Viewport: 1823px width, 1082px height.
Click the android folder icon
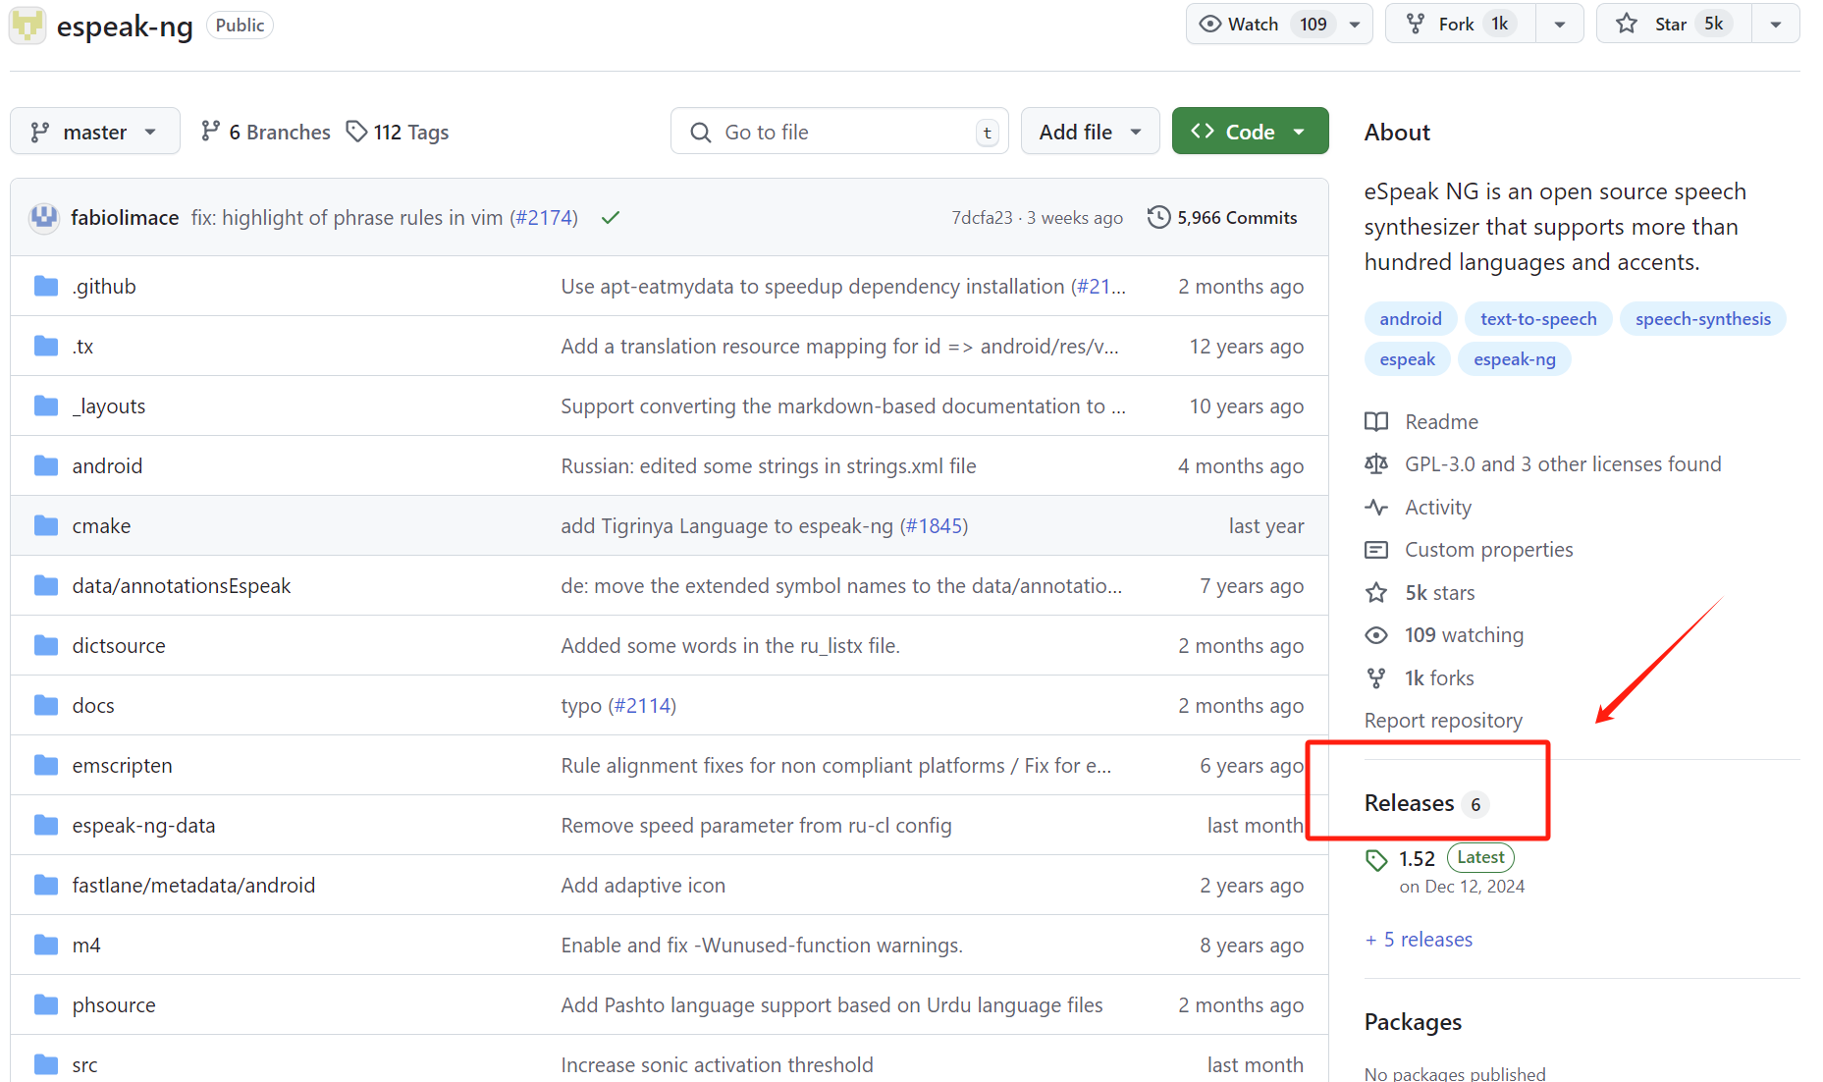(46, 465)
